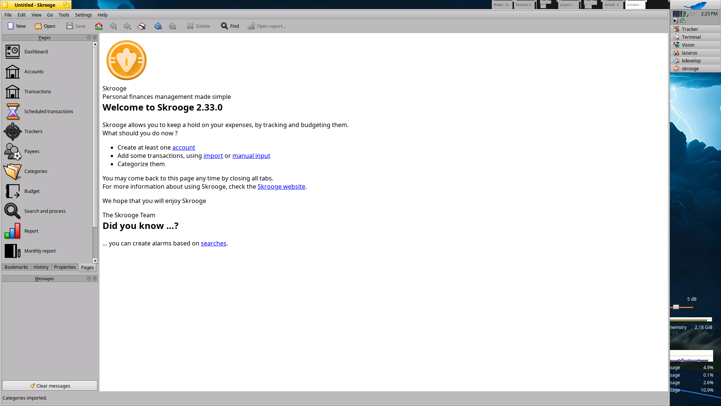721x406 pixels.
Task: Switch to lazarus in the Deskbar
Action: pos(695,53)
